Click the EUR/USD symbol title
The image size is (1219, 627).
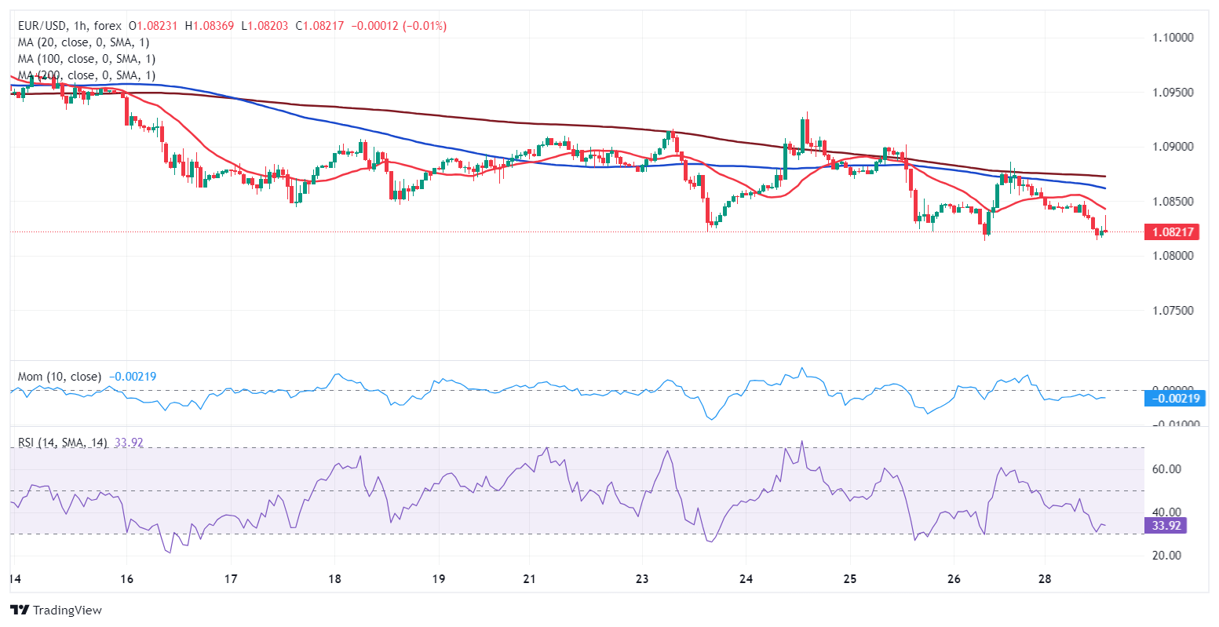(43, 26)
